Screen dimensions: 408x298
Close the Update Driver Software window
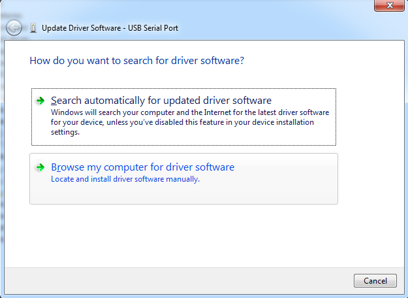(389, 5)
